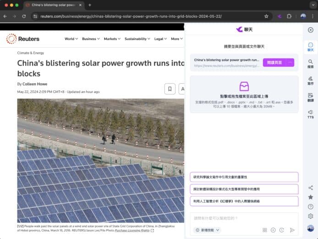Open the 翻譯 translate tool

coord(310,96)
